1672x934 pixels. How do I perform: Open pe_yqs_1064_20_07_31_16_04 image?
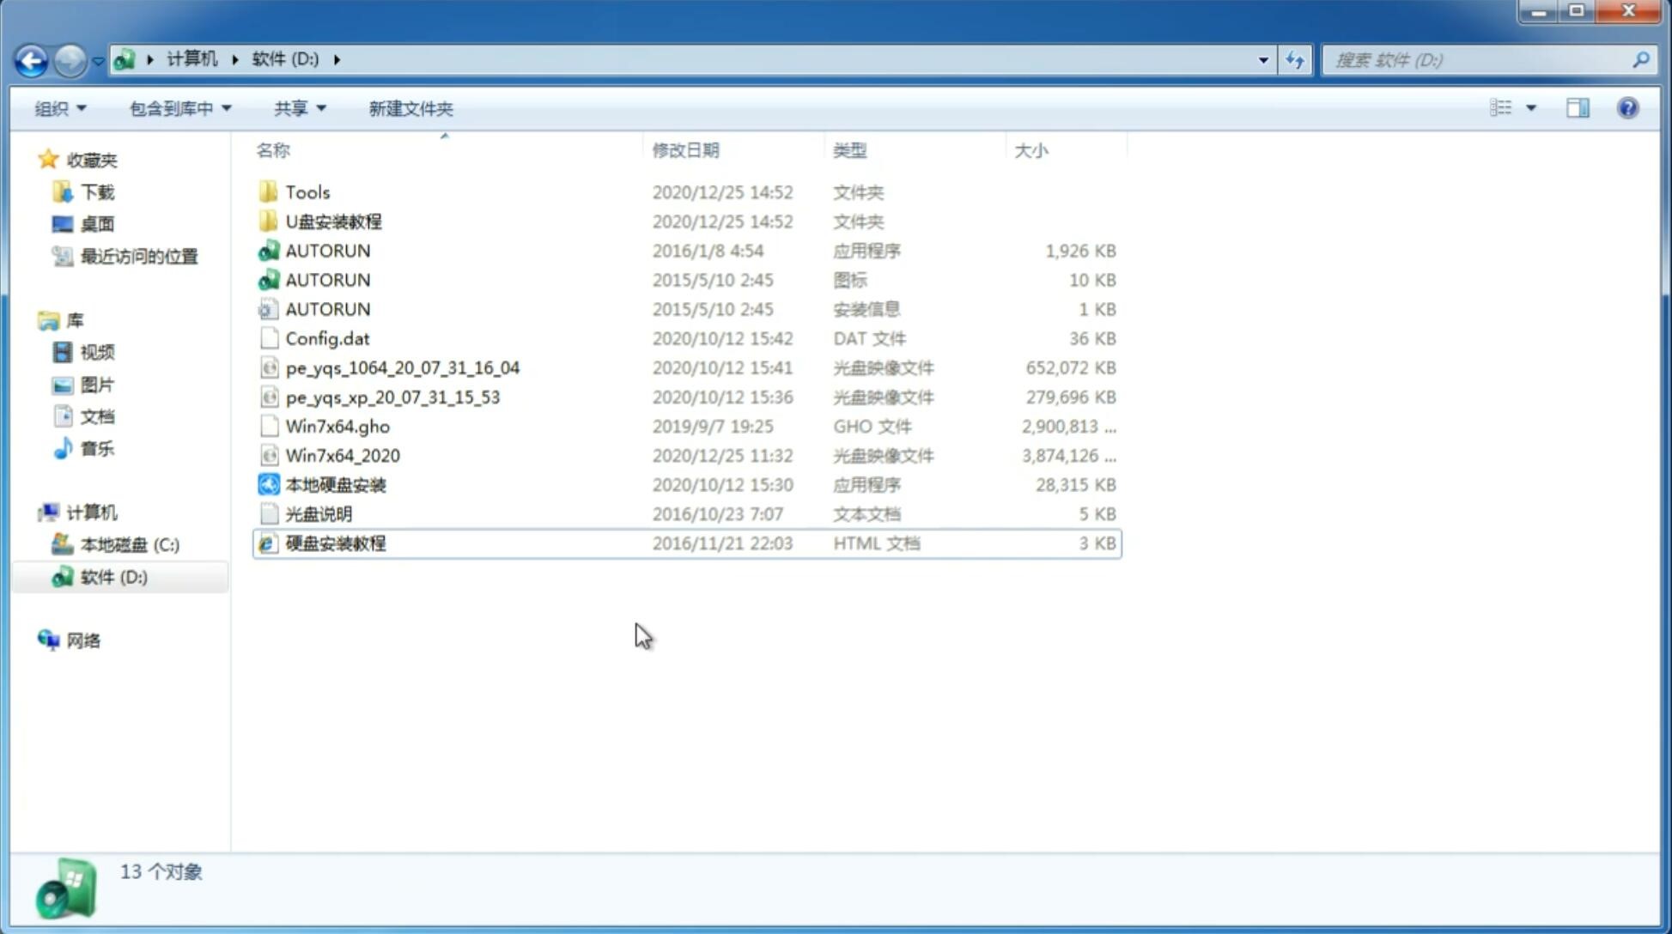coord(402,366)
